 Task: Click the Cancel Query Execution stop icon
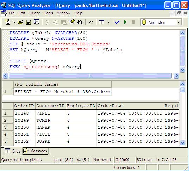pyautogui.click(x=133, y=22)
